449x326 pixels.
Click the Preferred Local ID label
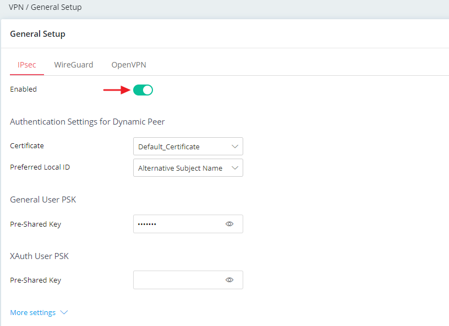[40, 167]
